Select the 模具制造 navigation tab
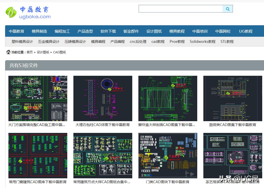Viewport: 264px width, 188px height. (x=39, y=31)
